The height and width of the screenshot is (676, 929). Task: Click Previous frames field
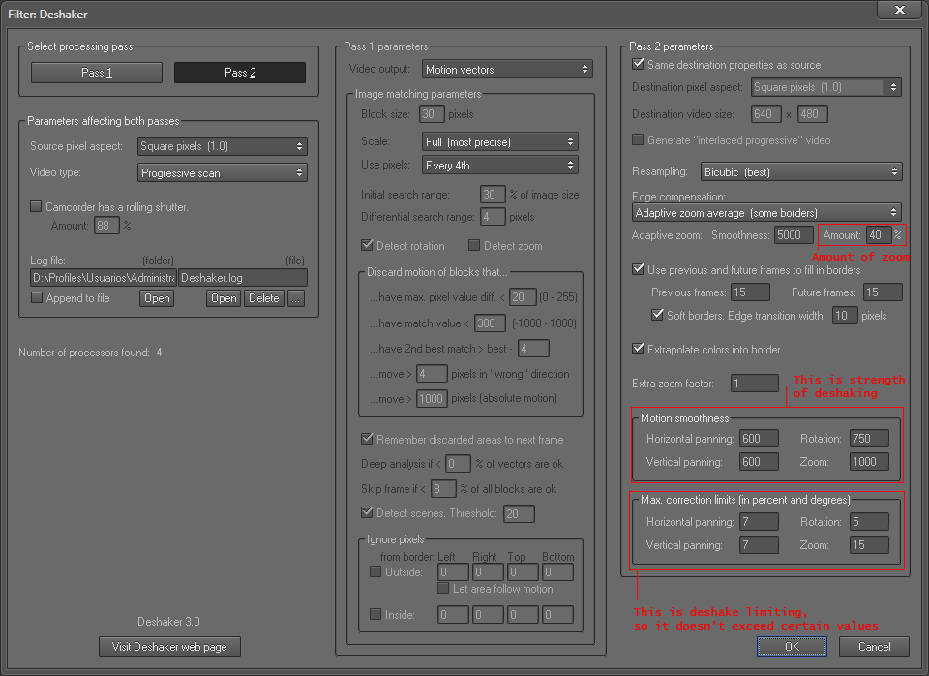point(751,292)
